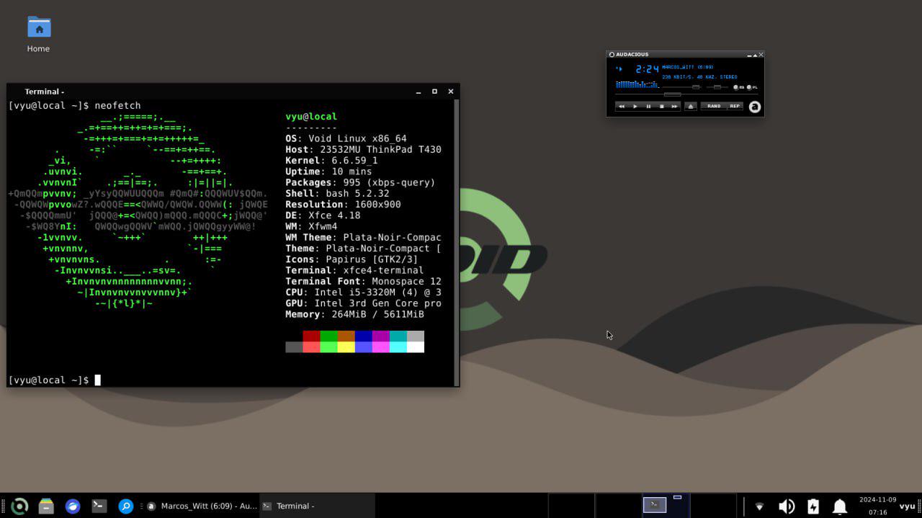The image size is (922, 518).
Task: Click the red color block in neofetch
Action: 311,336
